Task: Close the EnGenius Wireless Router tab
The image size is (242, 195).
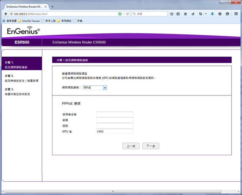Action: (x=46, y=7)
